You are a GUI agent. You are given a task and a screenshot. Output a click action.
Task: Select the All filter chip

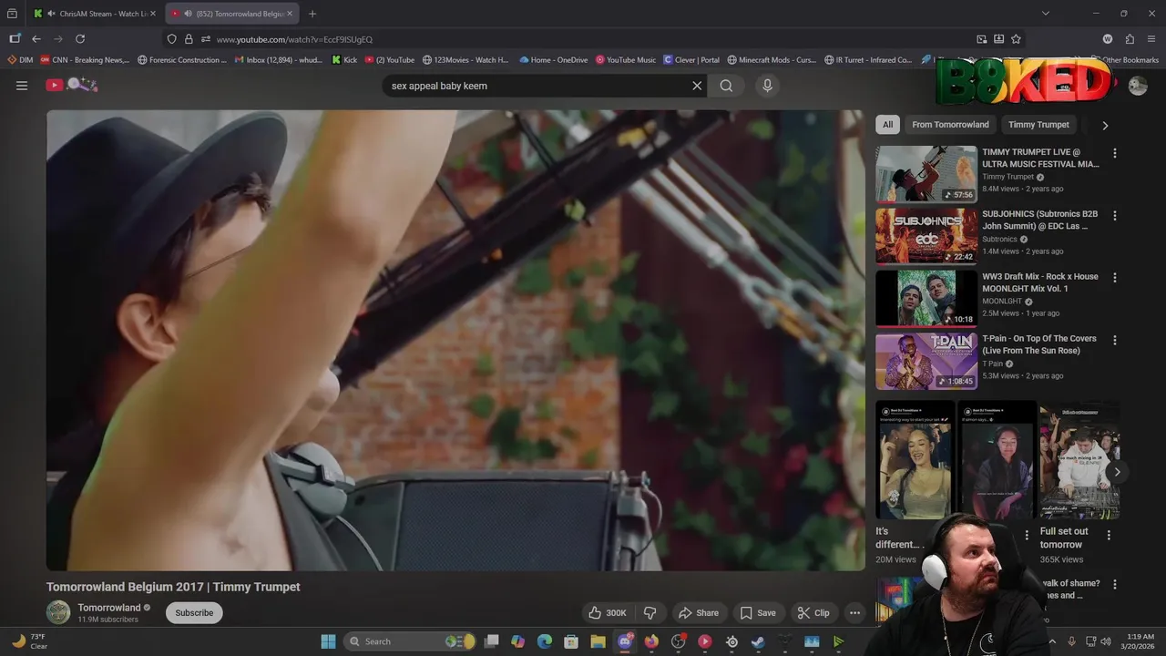click(887, 125)
